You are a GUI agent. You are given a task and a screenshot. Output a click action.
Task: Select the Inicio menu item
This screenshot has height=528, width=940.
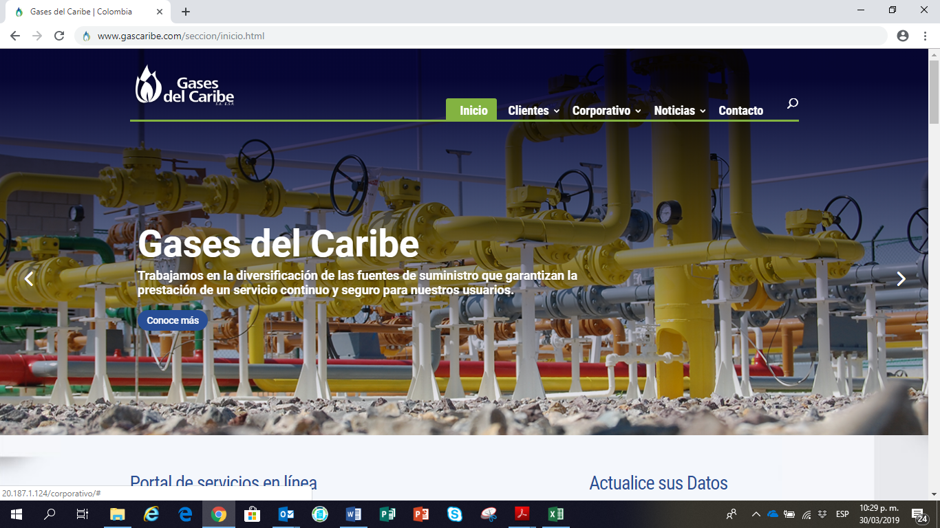click(473, 111)
